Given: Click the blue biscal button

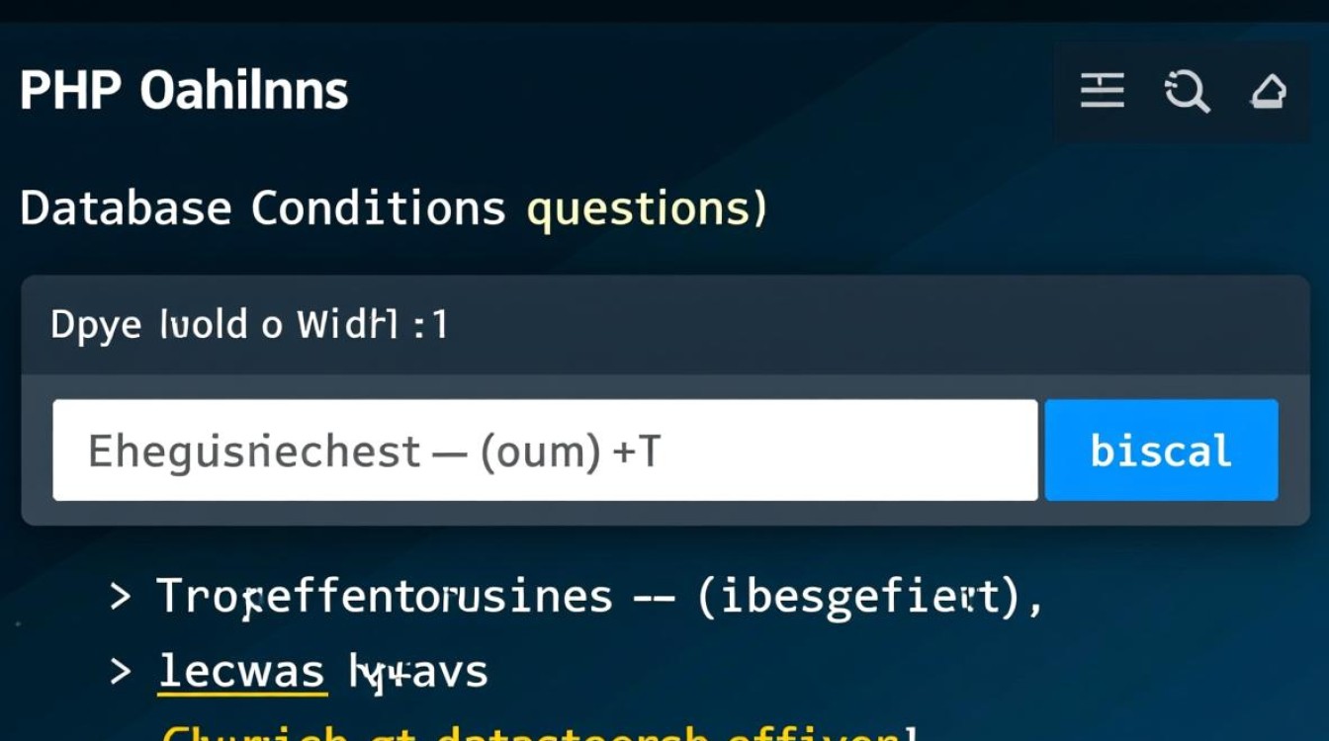Looking at the screenshot, I should [1161, 451].
